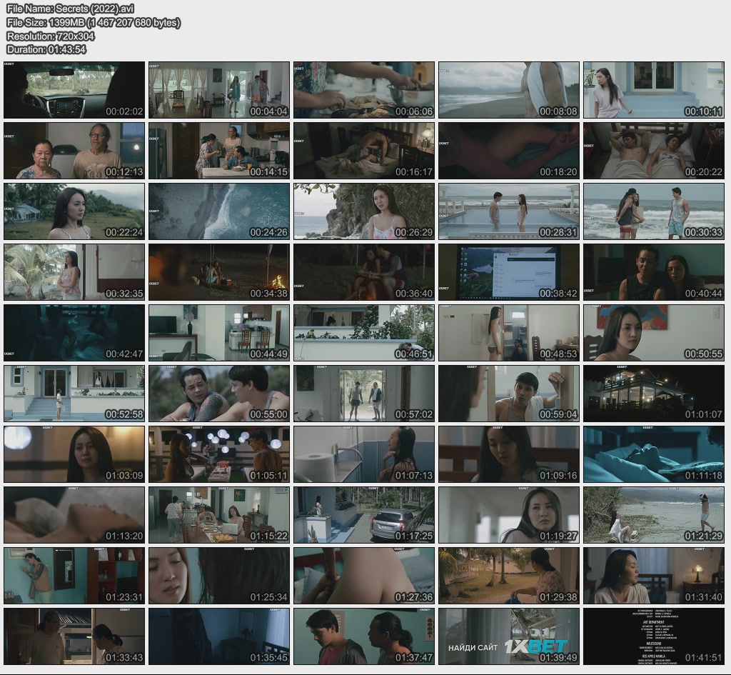Select the campfire thumbnail at 00:34:38
This screenshot has height=675, width=731.
(219, 272)
